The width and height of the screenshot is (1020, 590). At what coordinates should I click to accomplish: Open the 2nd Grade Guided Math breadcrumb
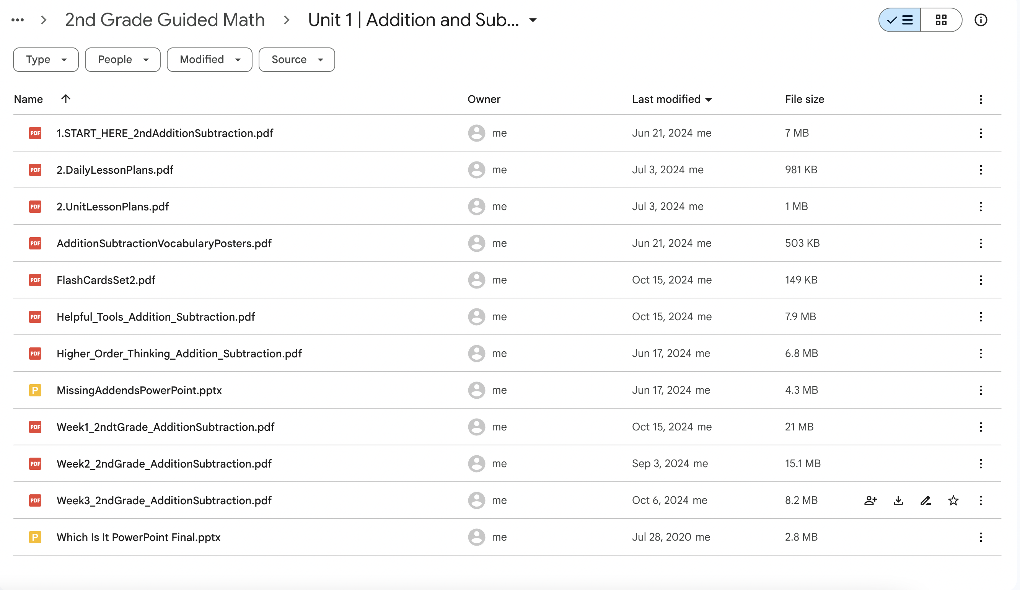coord(165,19)
